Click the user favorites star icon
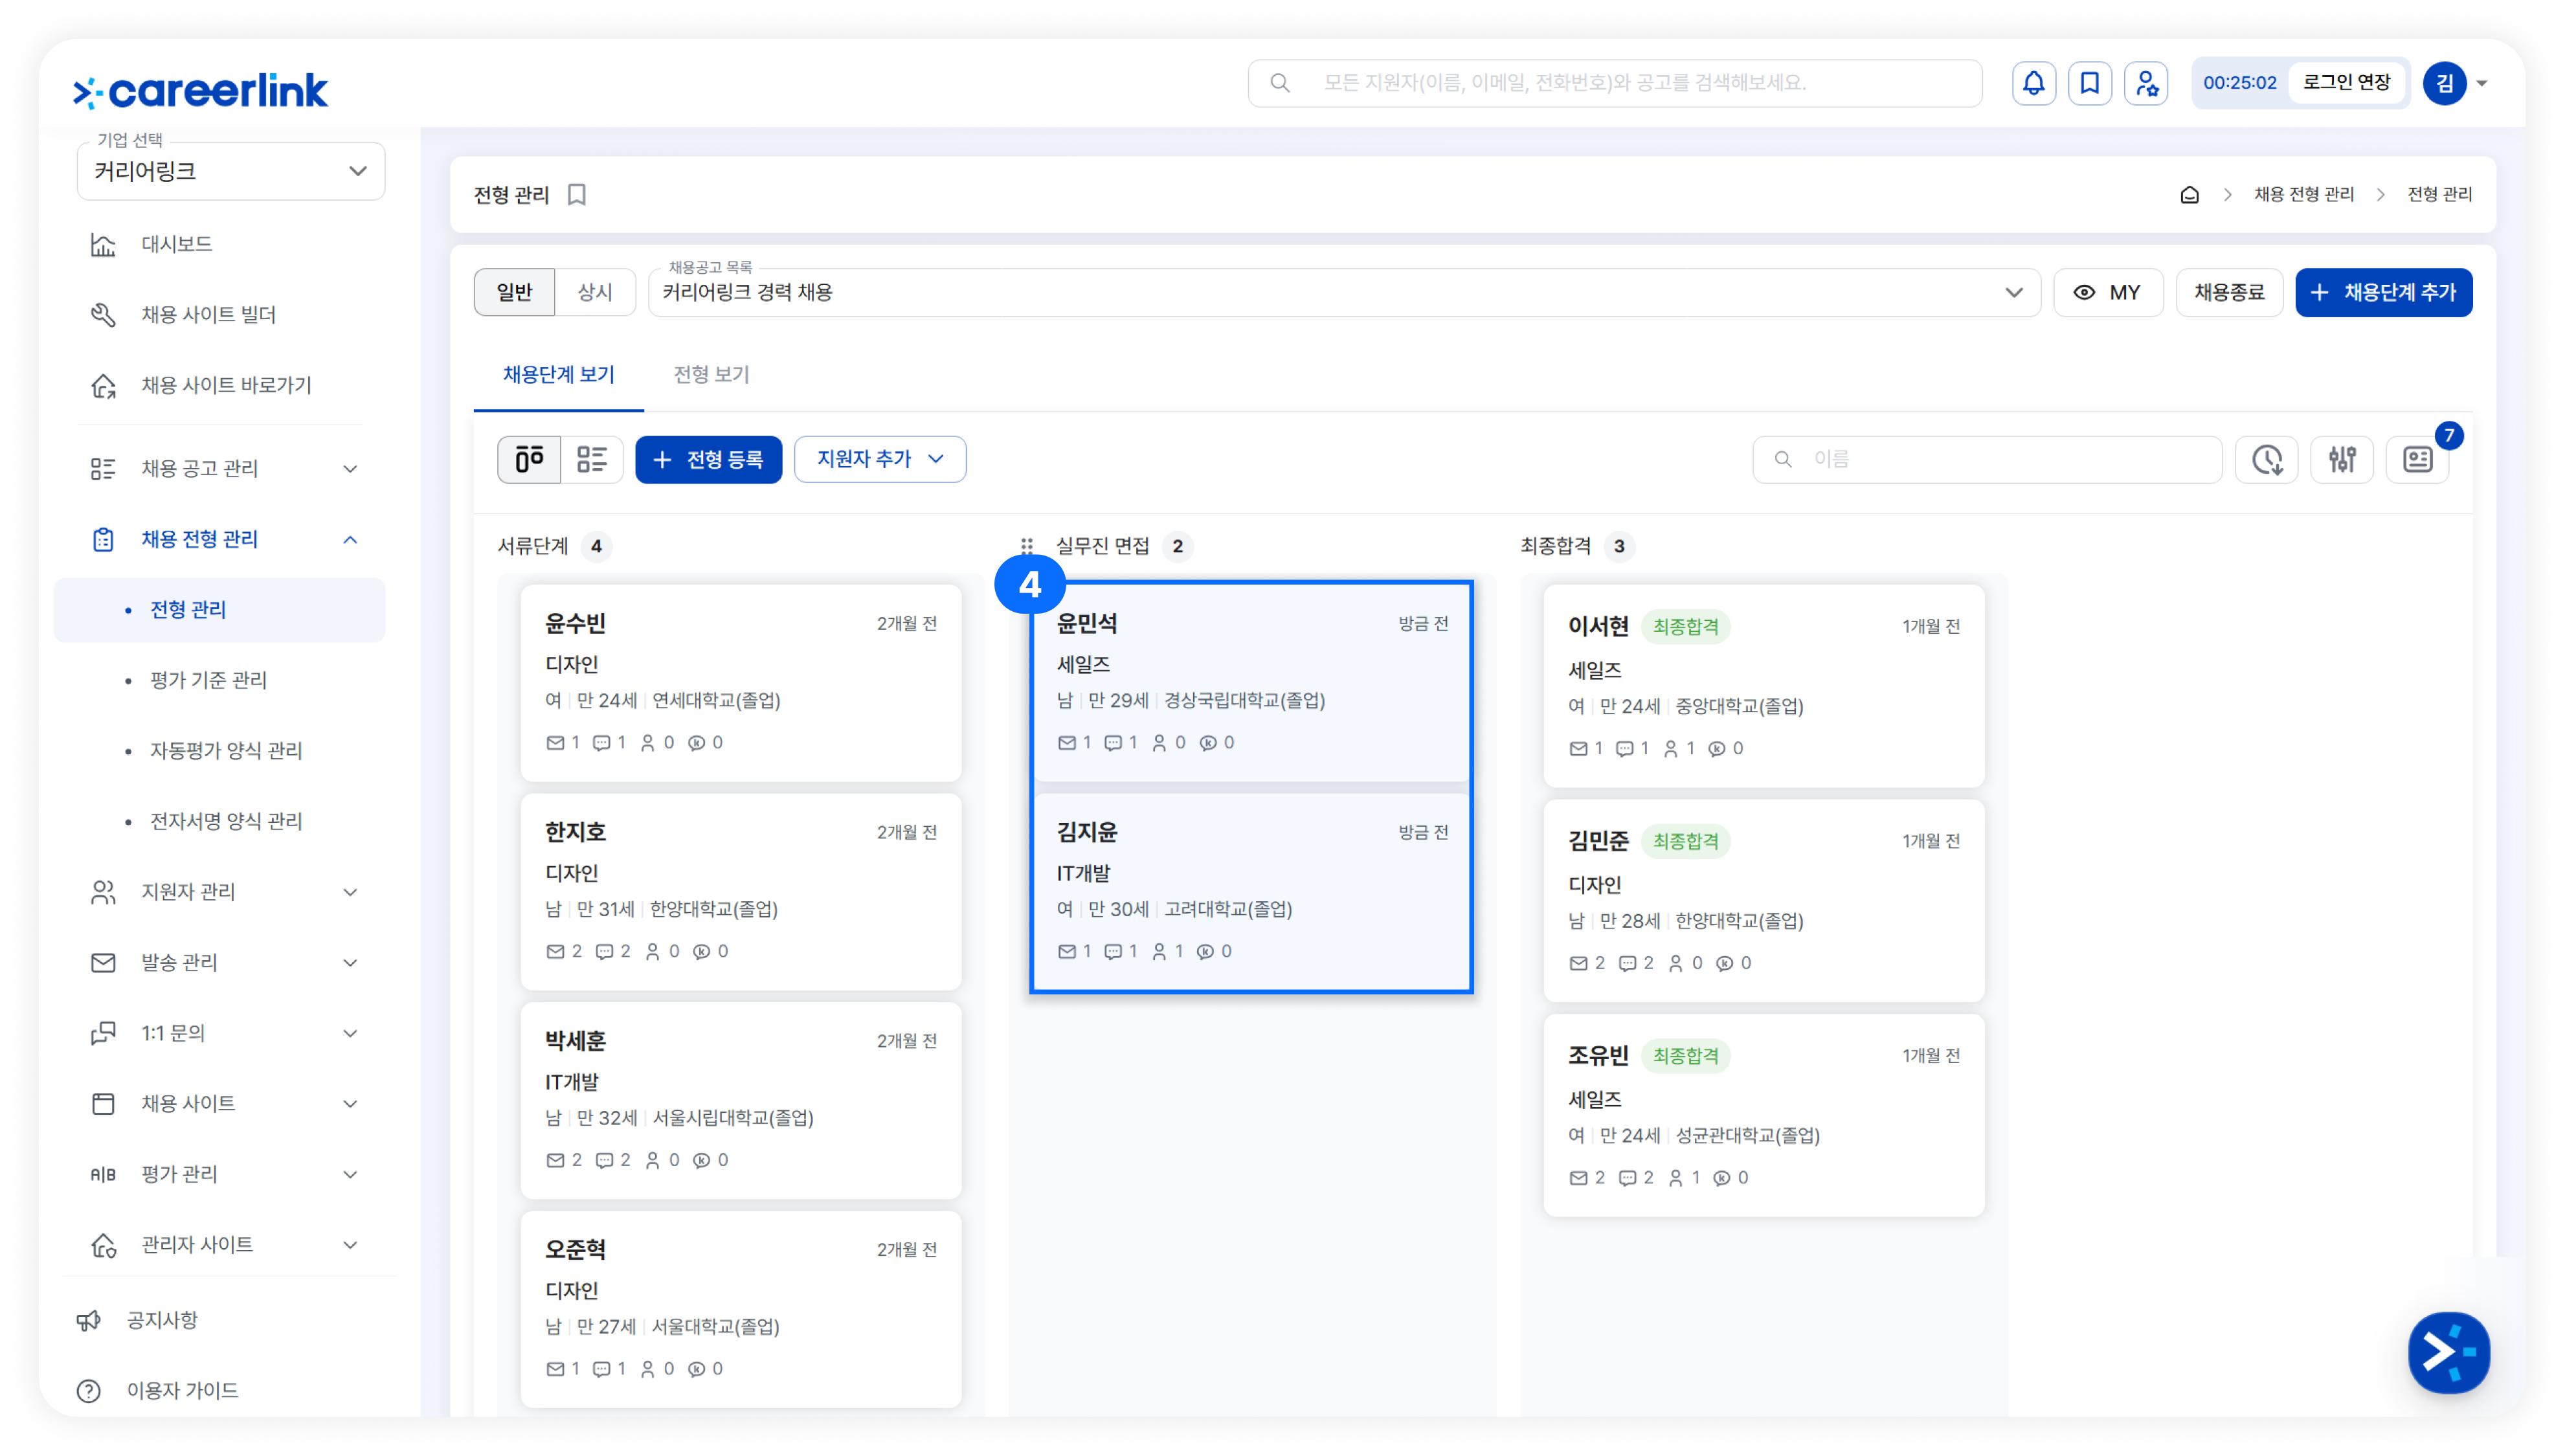This screenshot has height=1456, width=2565. [x=2146, y=83]
